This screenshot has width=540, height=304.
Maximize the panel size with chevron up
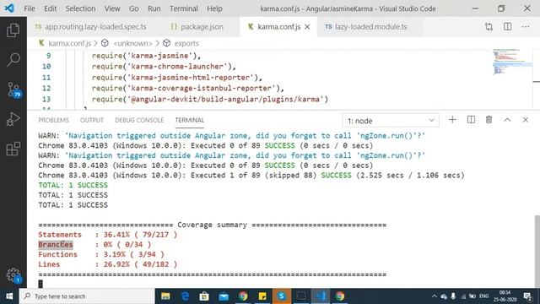pyautogui.click(x=507, y=120)
